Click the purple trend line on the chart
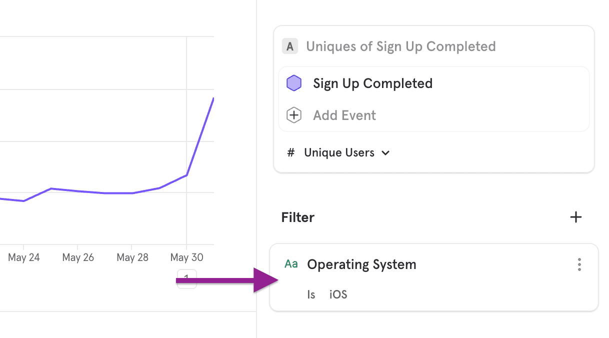Screen dimensions: 609x338 coord(100,191)
